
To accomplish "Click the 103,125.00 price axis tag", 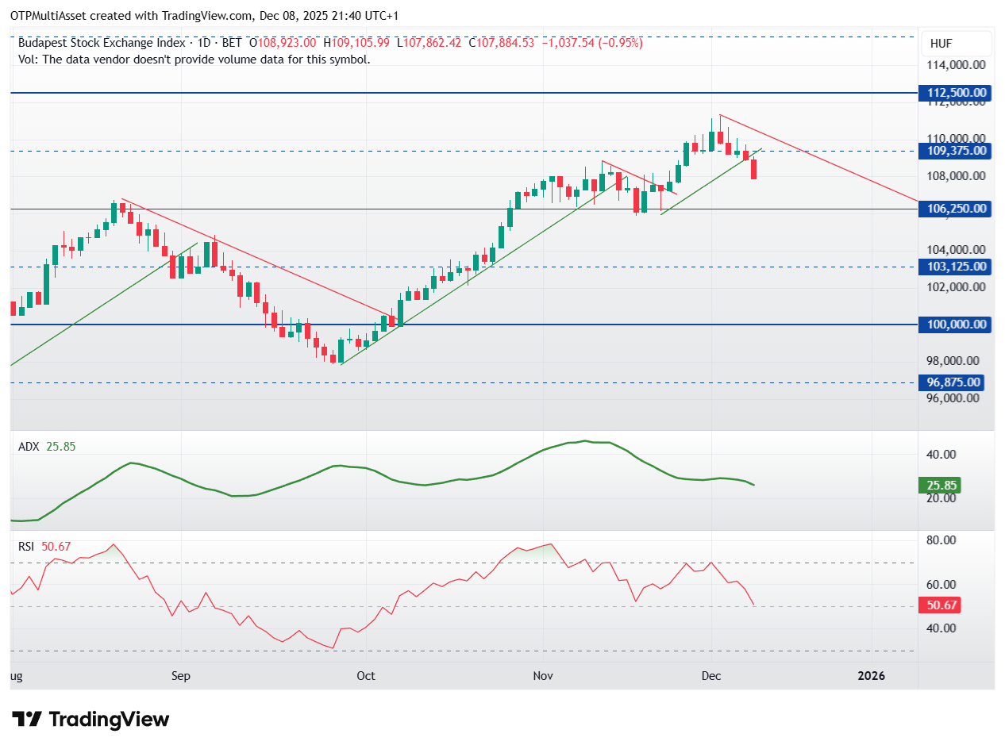I will click(954, 267).
